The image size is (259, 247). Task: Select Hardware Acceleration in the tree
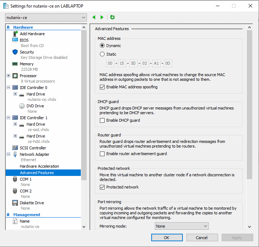[40, 166]
